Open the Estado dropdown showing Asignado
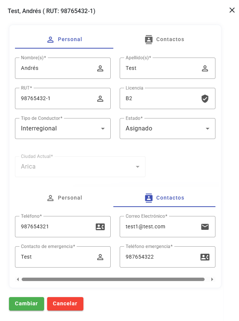This screenshot has height=321, width=239. point(207,128)
